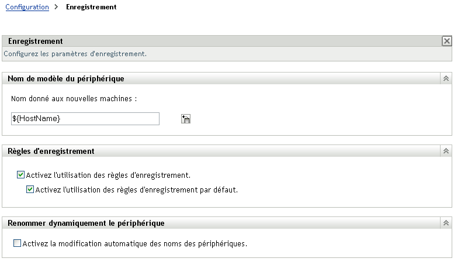The image size is (454, 265).
Task: Collapse the Règles d'enregistrement section
Action: click(446, 151)
